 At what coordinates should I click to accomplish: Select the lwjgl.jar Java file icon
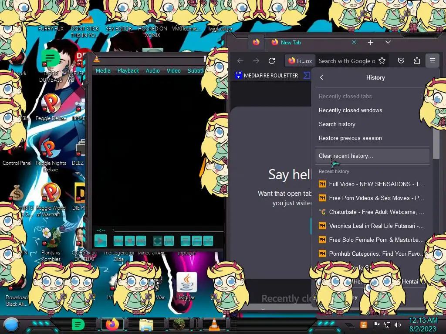(x=186, y=286)
